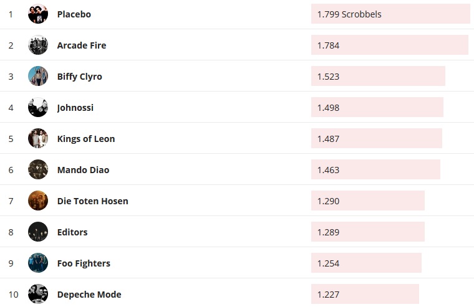This screenshot has width=474, height=307.
Task: Click Kings of Leon's avatar image
Action: point(38,138)
